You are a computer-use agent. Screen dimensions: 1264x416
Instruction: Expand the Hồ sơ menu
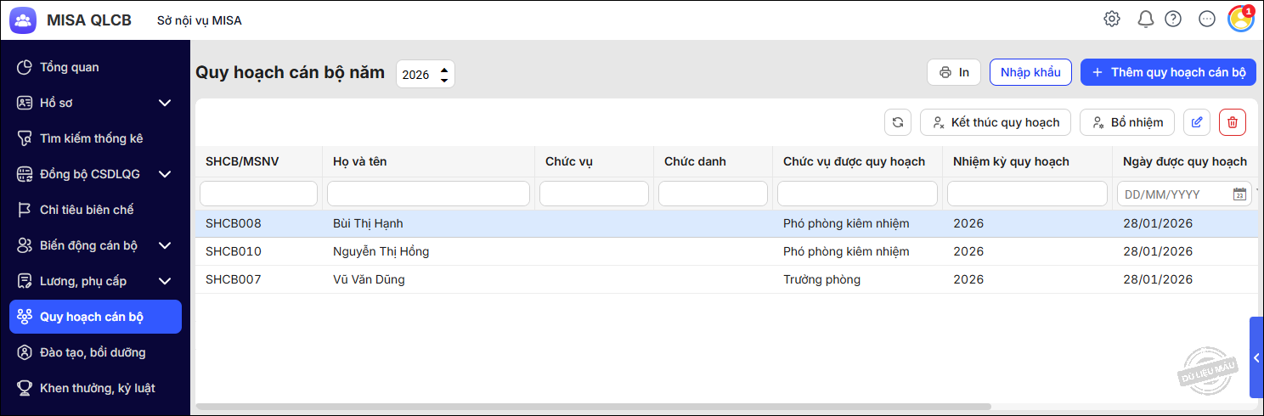click(x=165, y=103)
